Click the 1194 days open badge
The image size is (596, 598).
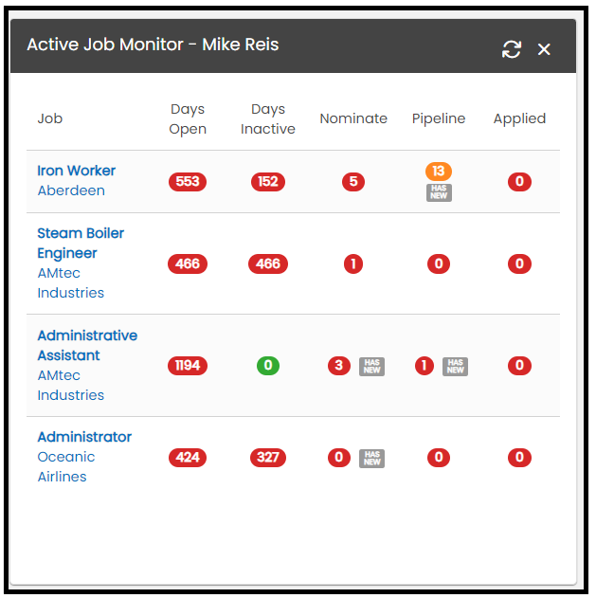coord(188,366)
